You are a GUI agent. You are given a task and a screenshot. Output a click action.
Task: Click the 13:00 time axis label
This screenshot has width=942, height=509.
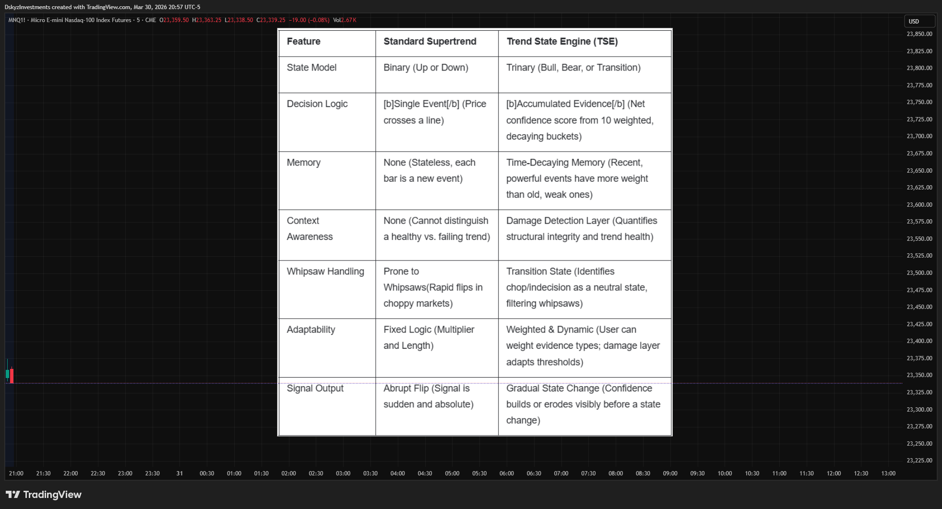click(x=888, y=473)
